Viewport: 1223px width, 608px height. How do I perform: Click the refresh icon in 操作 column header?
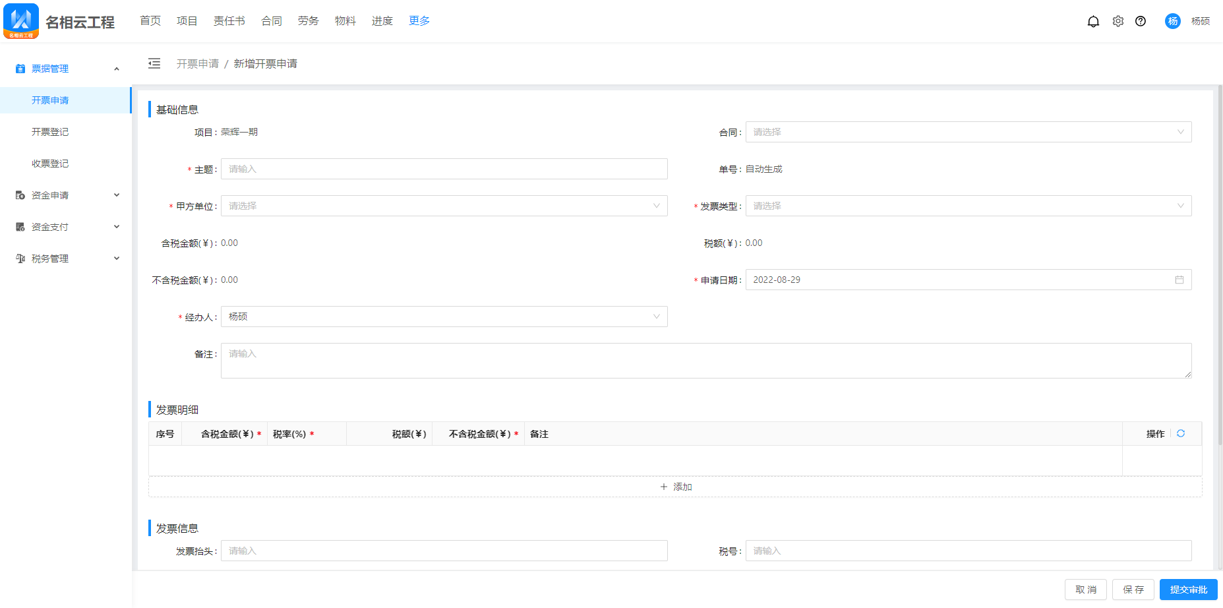(x=1181, y=433)
